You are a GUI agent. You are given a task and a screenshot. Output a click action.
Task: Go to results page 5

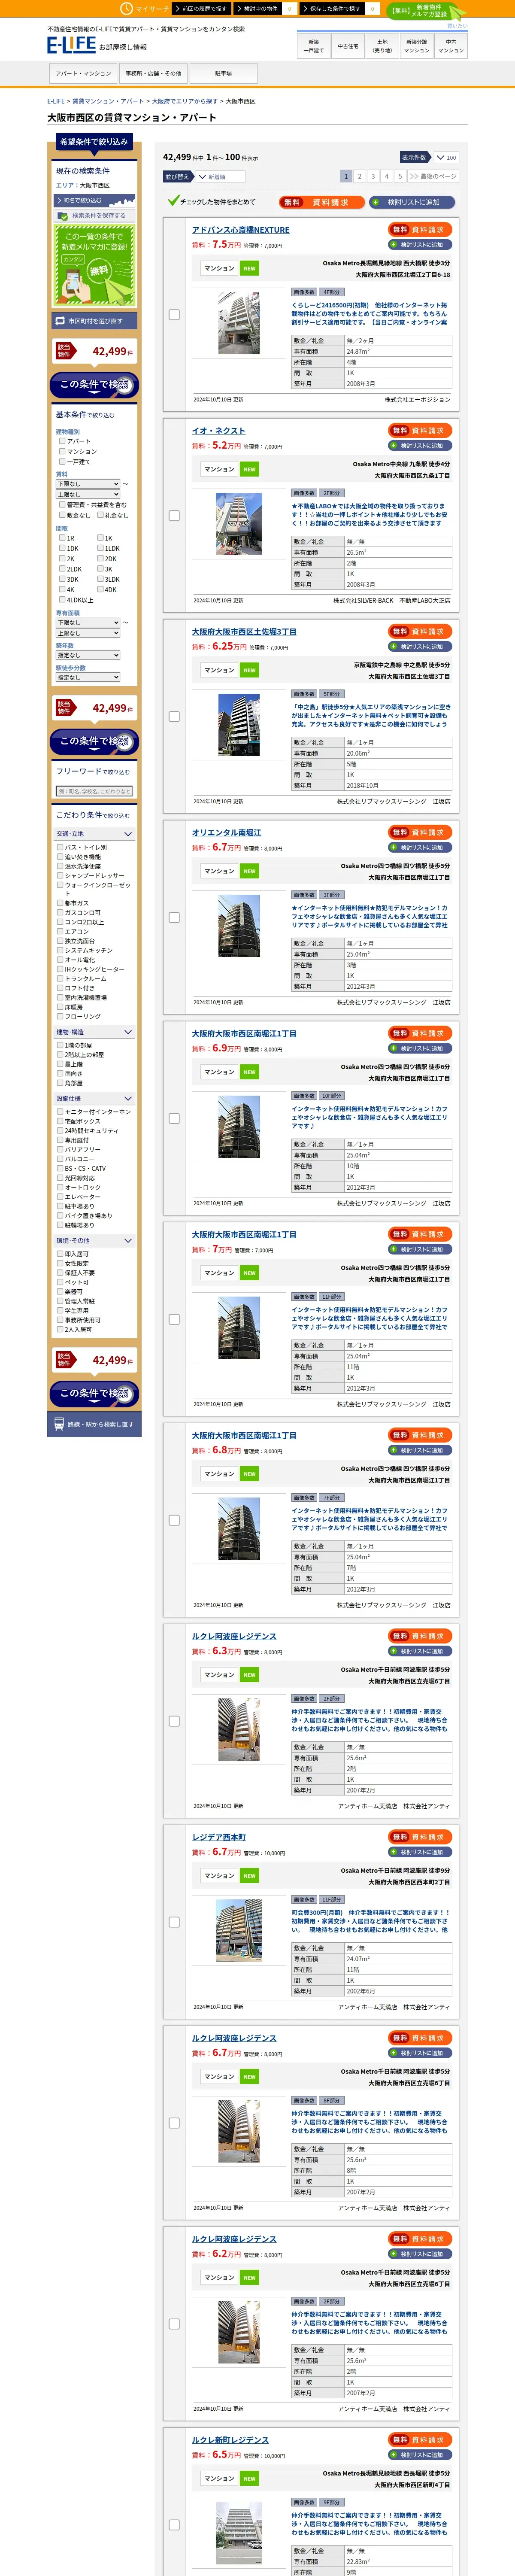click(399, 176)
